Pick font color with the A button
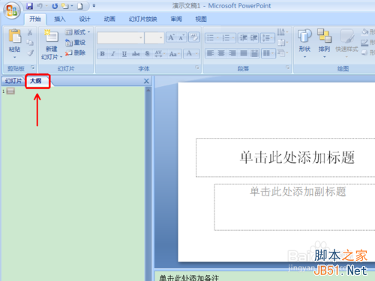Image resolution: width=375 pixels, height=281 pixels. click(x=191, y=53)
